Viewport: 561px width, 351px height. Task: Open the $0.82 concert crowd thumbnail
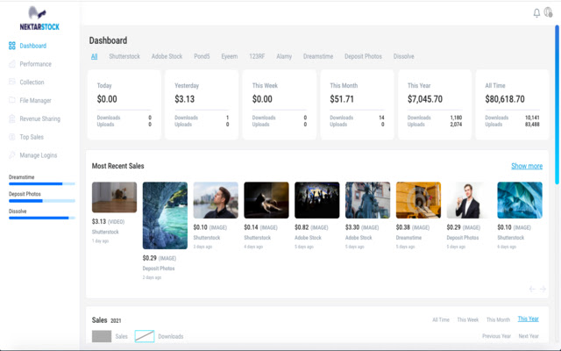317,200
